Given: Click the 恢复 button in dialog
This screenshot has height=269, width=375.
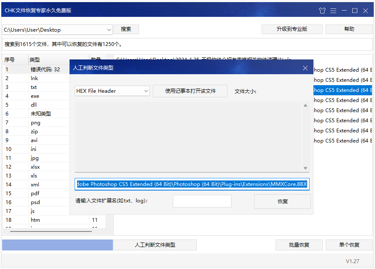Looking at the screenshot, I should pyautogui.click(x=282, y=201).
